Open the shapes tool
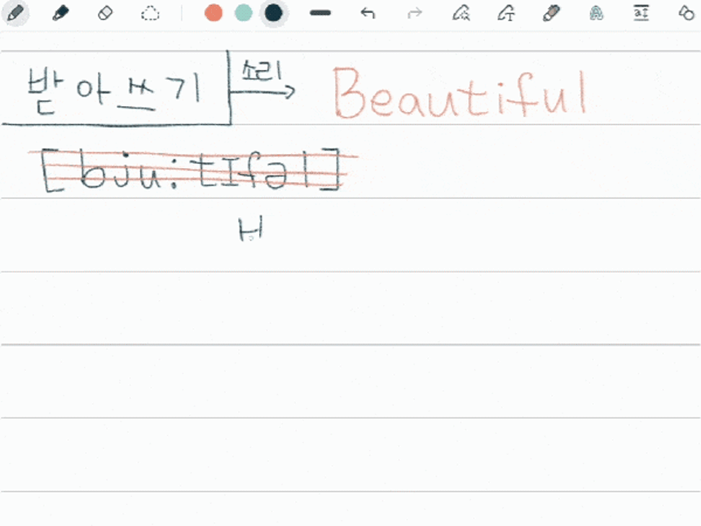The image size is (701, 526). tap(686, 13)
